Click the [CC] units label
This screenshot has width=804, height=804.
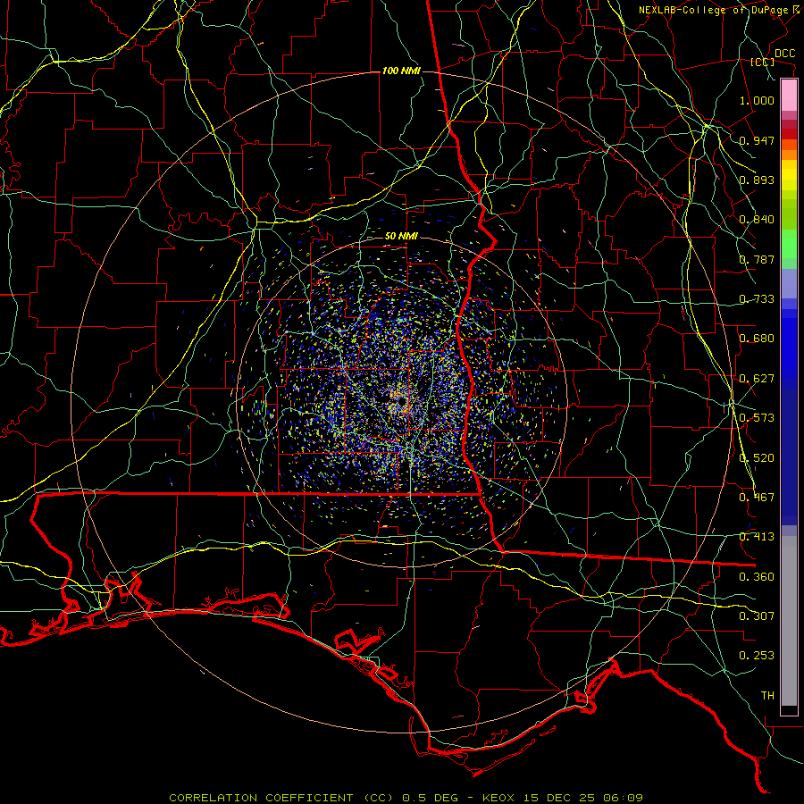pyautogui.click(x=763, y=62)
